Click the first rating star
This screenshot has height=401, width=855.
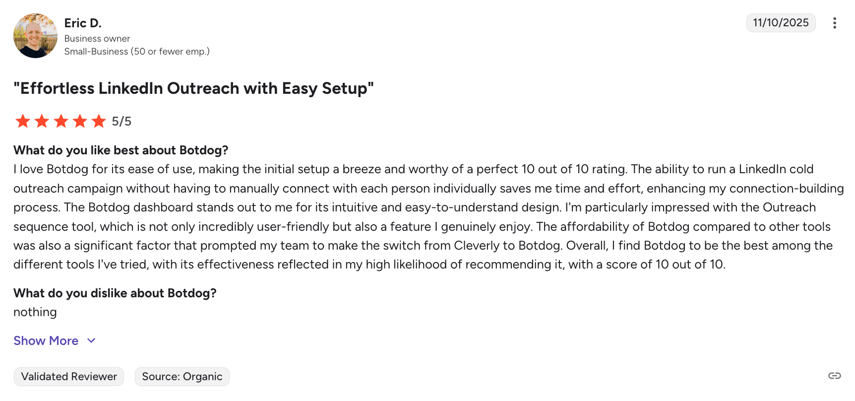pyautogui.click(x=23, y=121)
